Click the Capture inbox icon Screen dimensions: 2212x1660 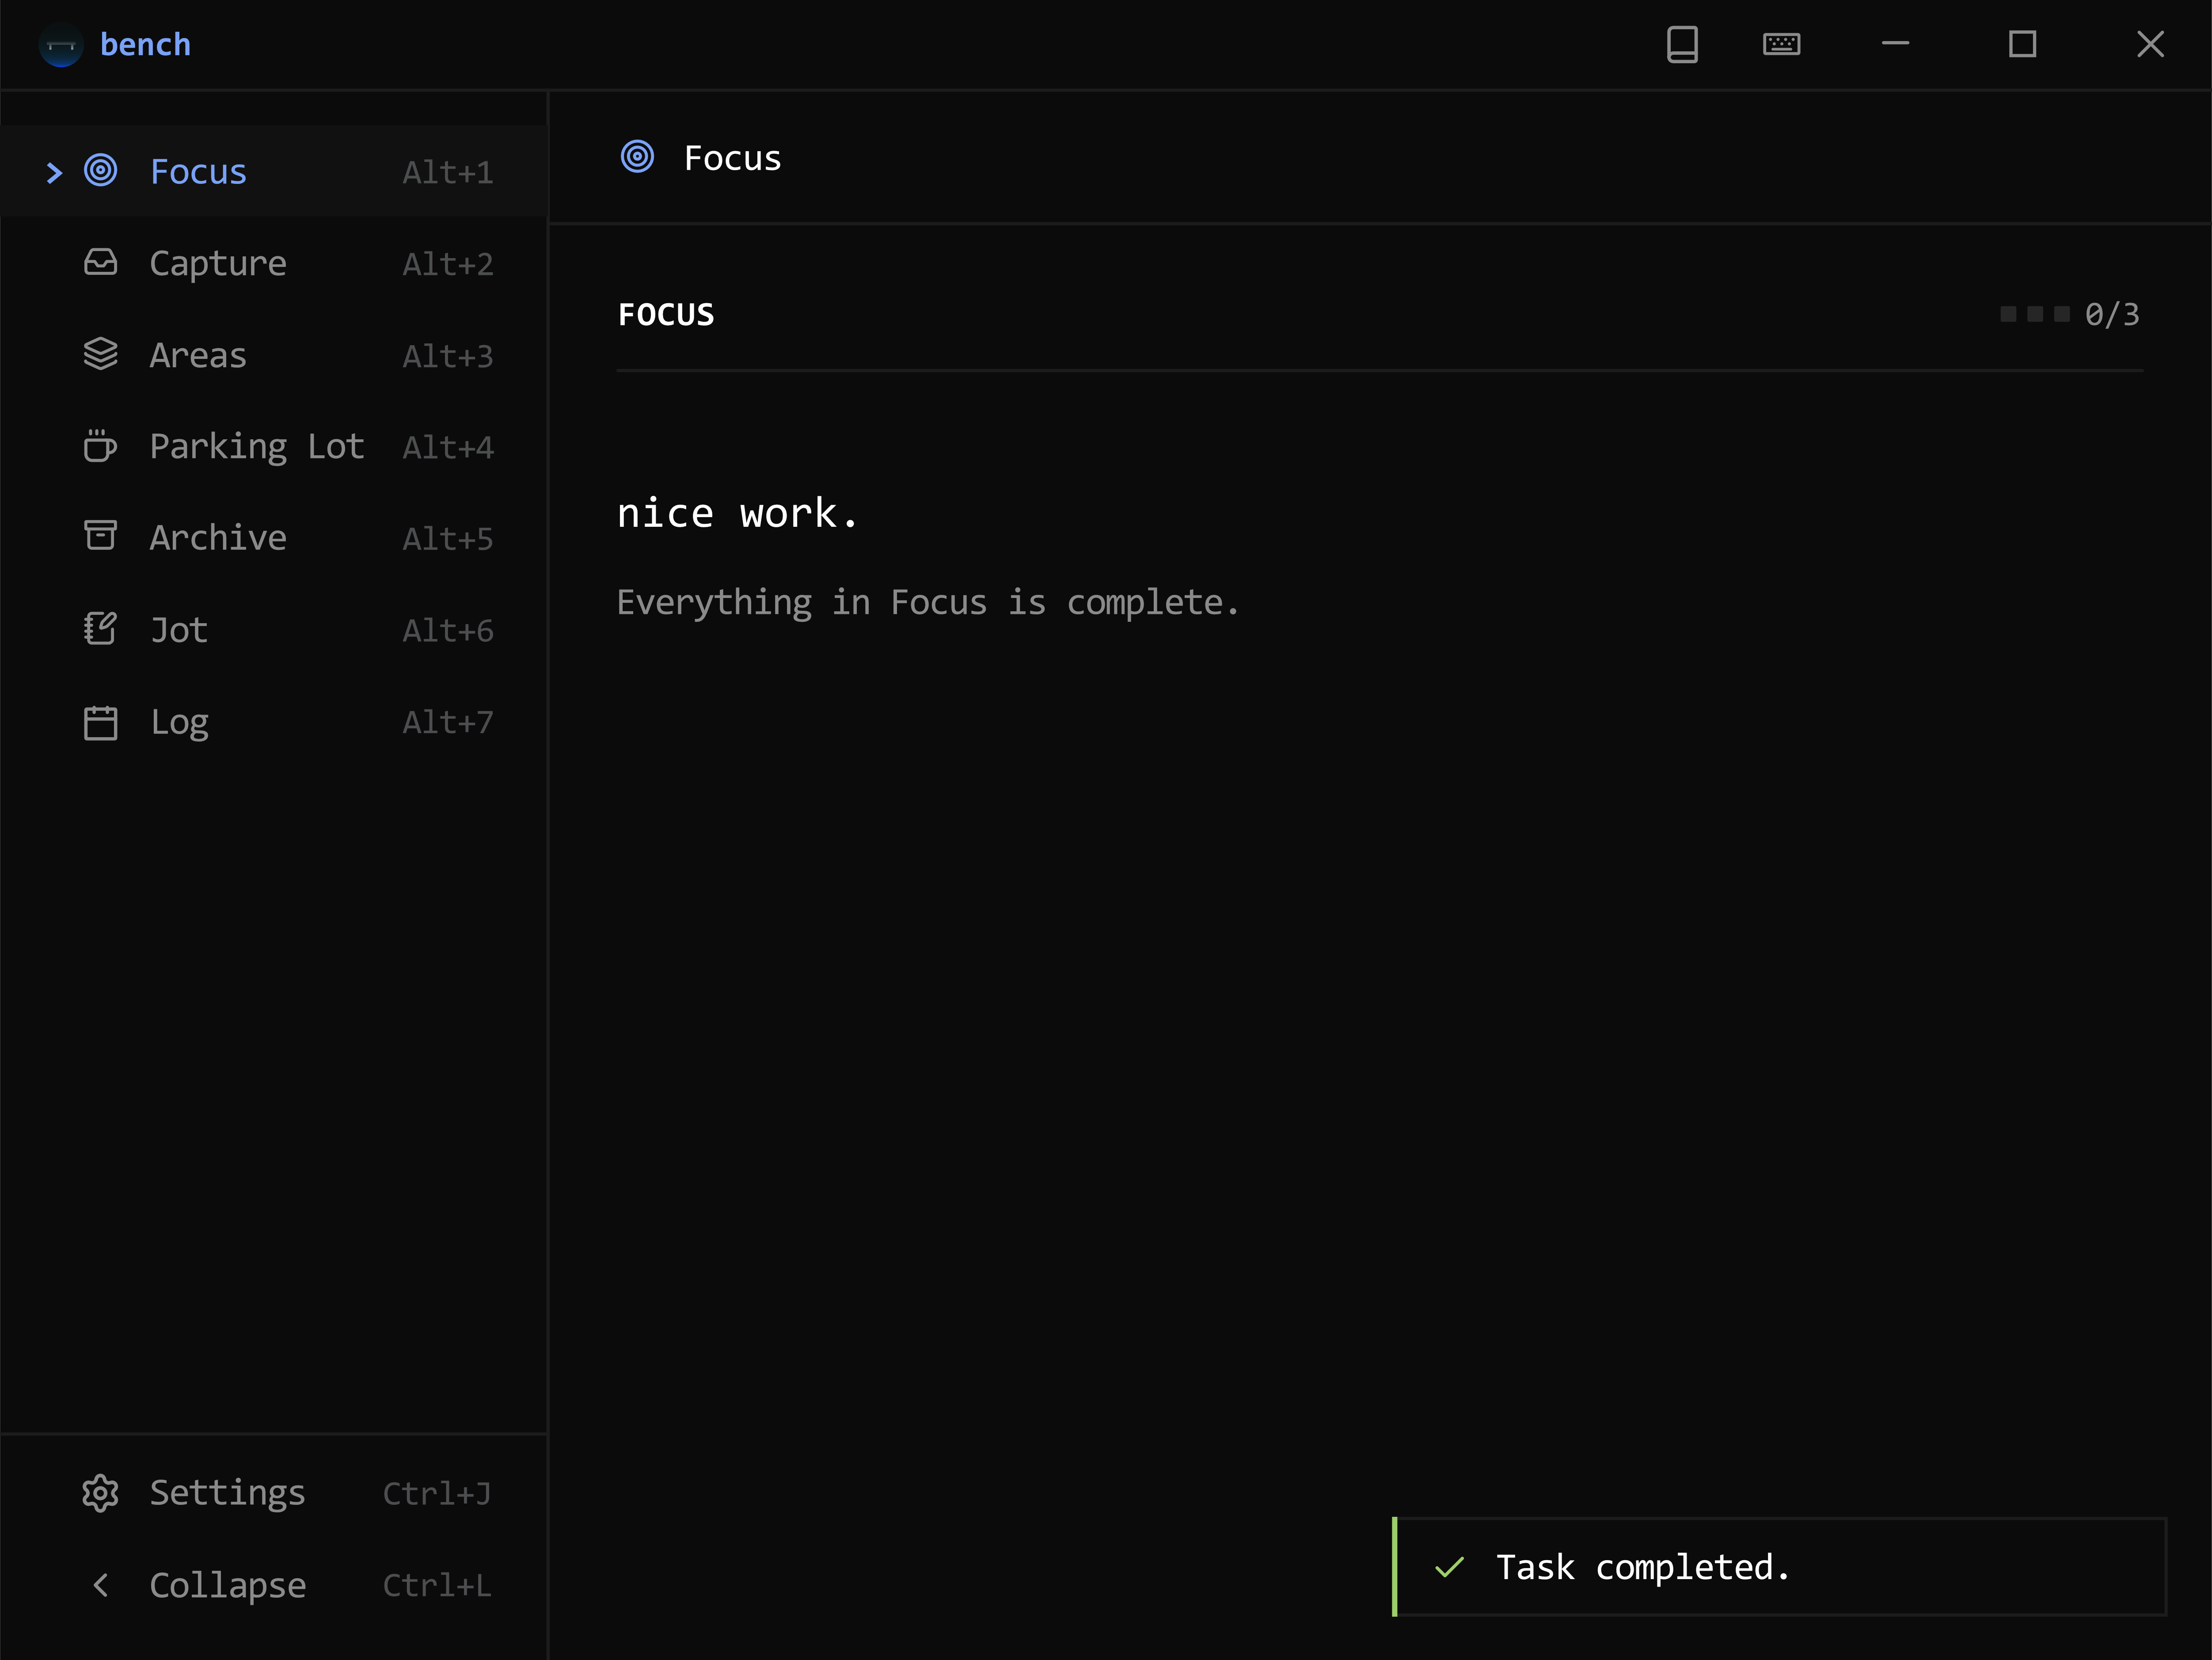101,262
